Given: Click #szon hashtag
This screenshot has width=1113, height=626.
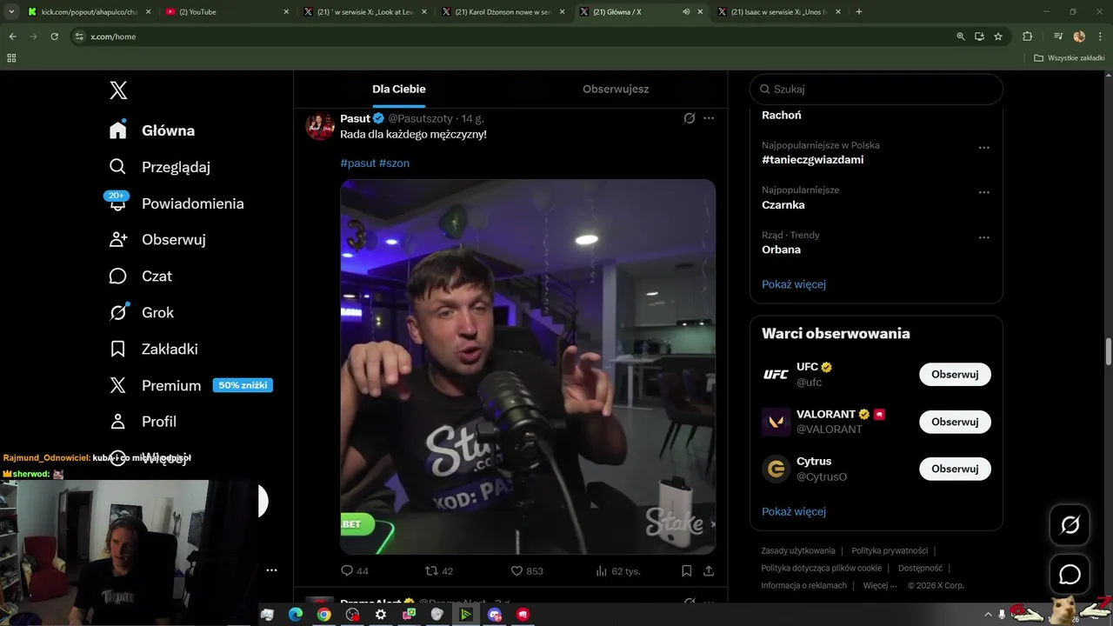Looking at the screenshot, I should (394, 163).
